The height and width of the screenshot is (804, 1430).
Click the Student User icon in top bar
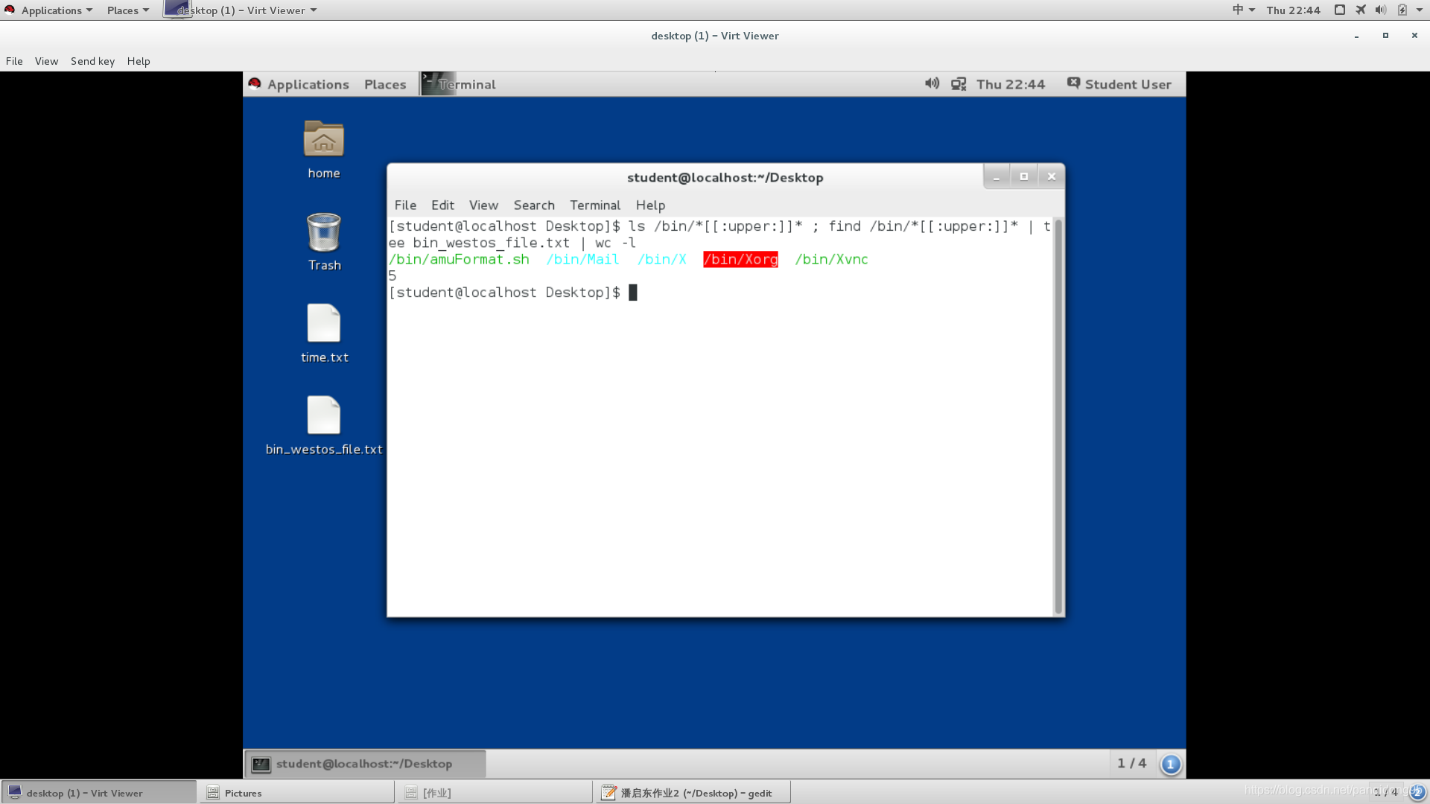tap(1075, 83)
